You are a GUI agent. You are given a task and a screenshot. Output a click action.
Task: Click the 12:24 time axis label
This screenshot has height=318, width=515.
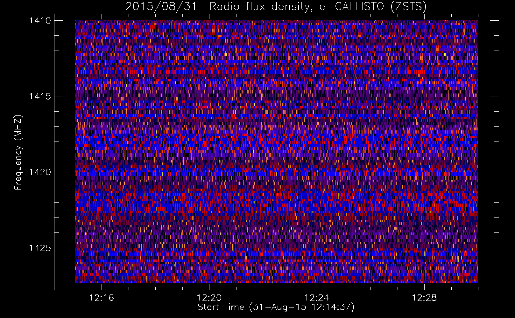click(317, 298)
